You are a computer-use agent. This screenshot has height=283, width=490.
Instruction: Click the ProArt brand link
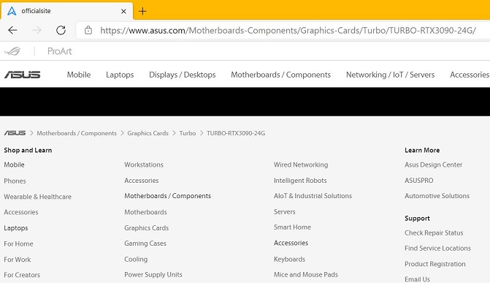[59, 51]
